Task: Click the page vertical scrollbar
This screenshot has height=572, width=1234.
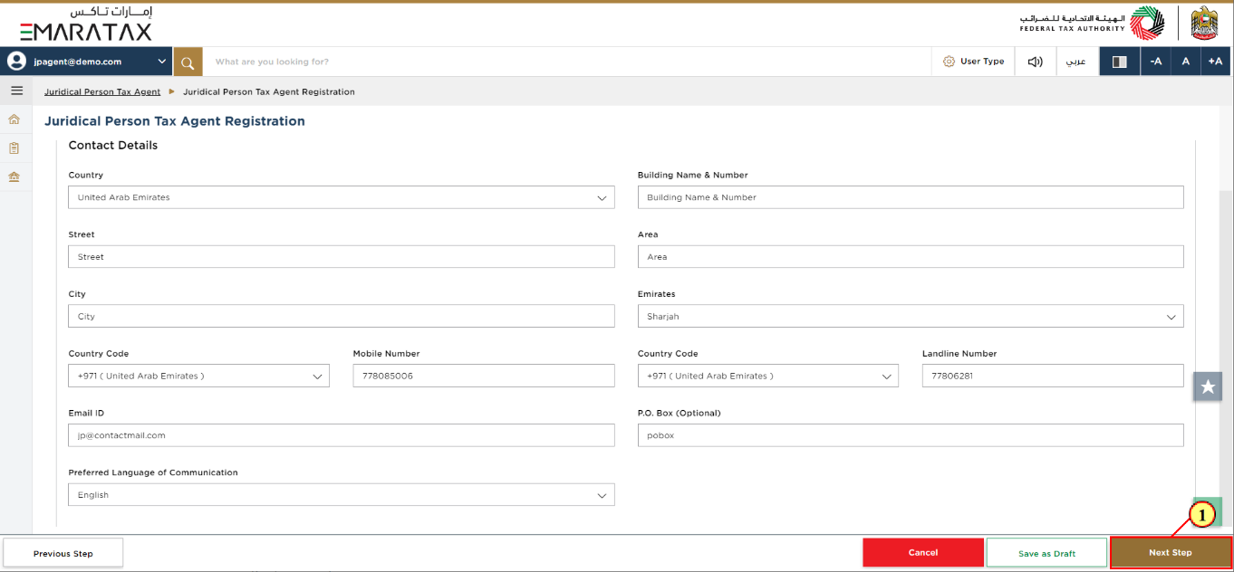Action: tap(1226, 359)
